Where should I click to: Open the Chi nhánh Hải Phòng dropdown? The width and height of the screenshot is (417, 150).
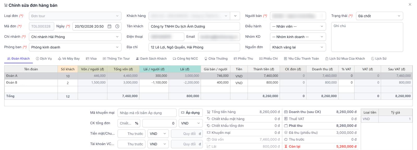(x=75, y=37)
